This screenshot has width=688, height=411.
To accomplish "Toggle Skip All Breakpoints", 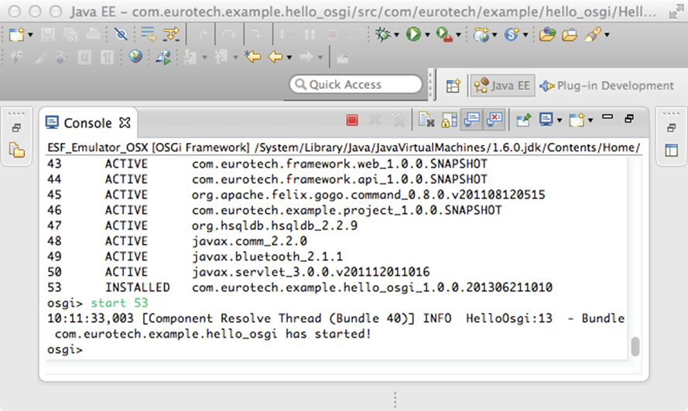I will (x=121, y=34).
